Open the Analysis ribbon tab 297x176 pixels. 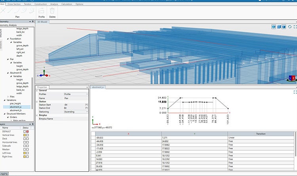point(54,4)
